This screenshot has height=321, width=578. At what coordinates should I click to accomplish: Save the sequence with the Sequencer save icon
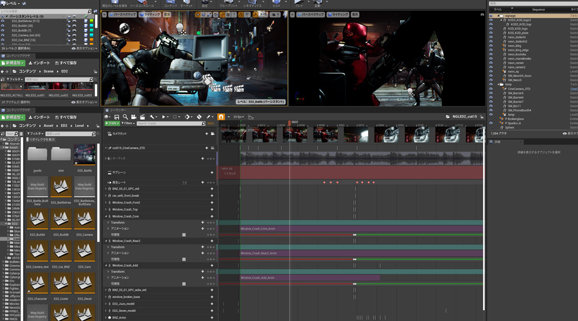click(x=116, y=117)
